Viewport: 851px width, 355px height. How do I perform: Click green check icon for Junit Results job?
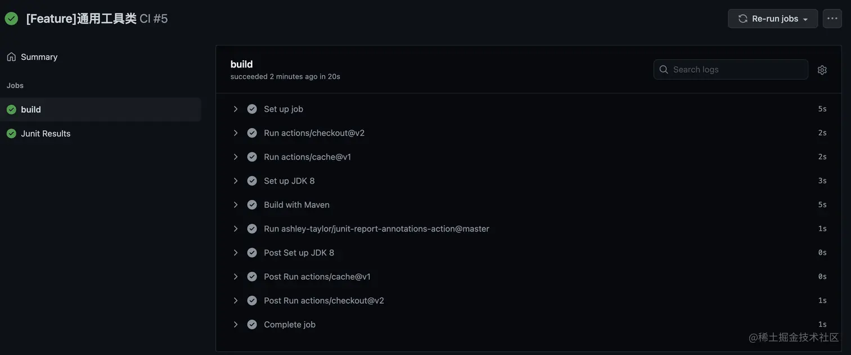click(11, 134)
